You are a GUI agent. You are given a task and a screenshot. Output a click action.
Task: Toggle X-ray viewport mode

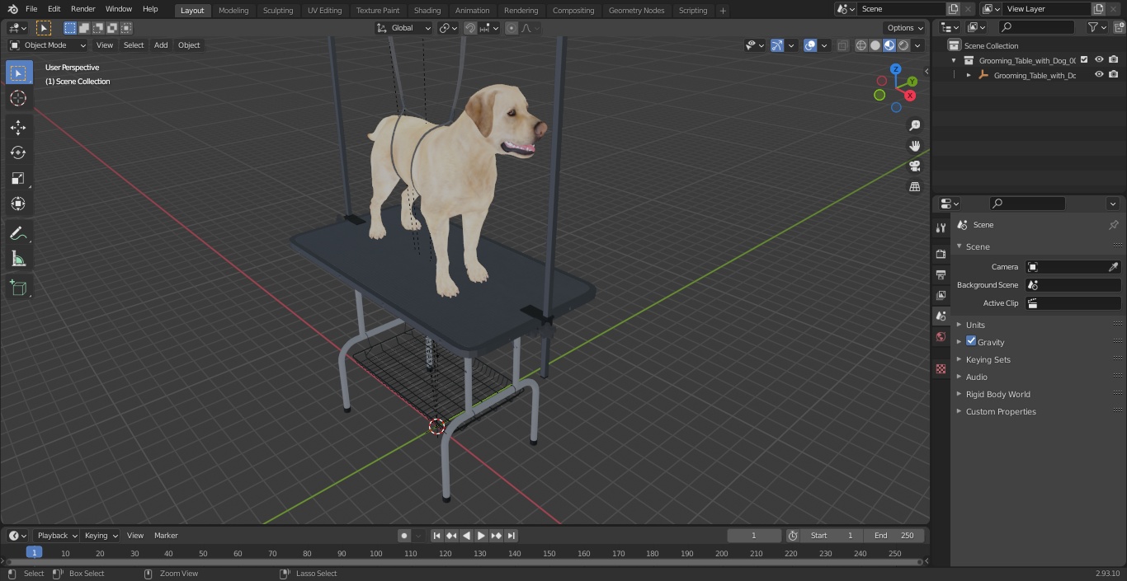click(x=842, y=45)
